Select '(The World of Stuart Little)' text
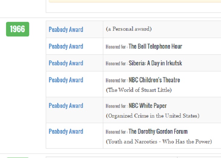Viewport: 221px width, 158px height. (139, 90)
